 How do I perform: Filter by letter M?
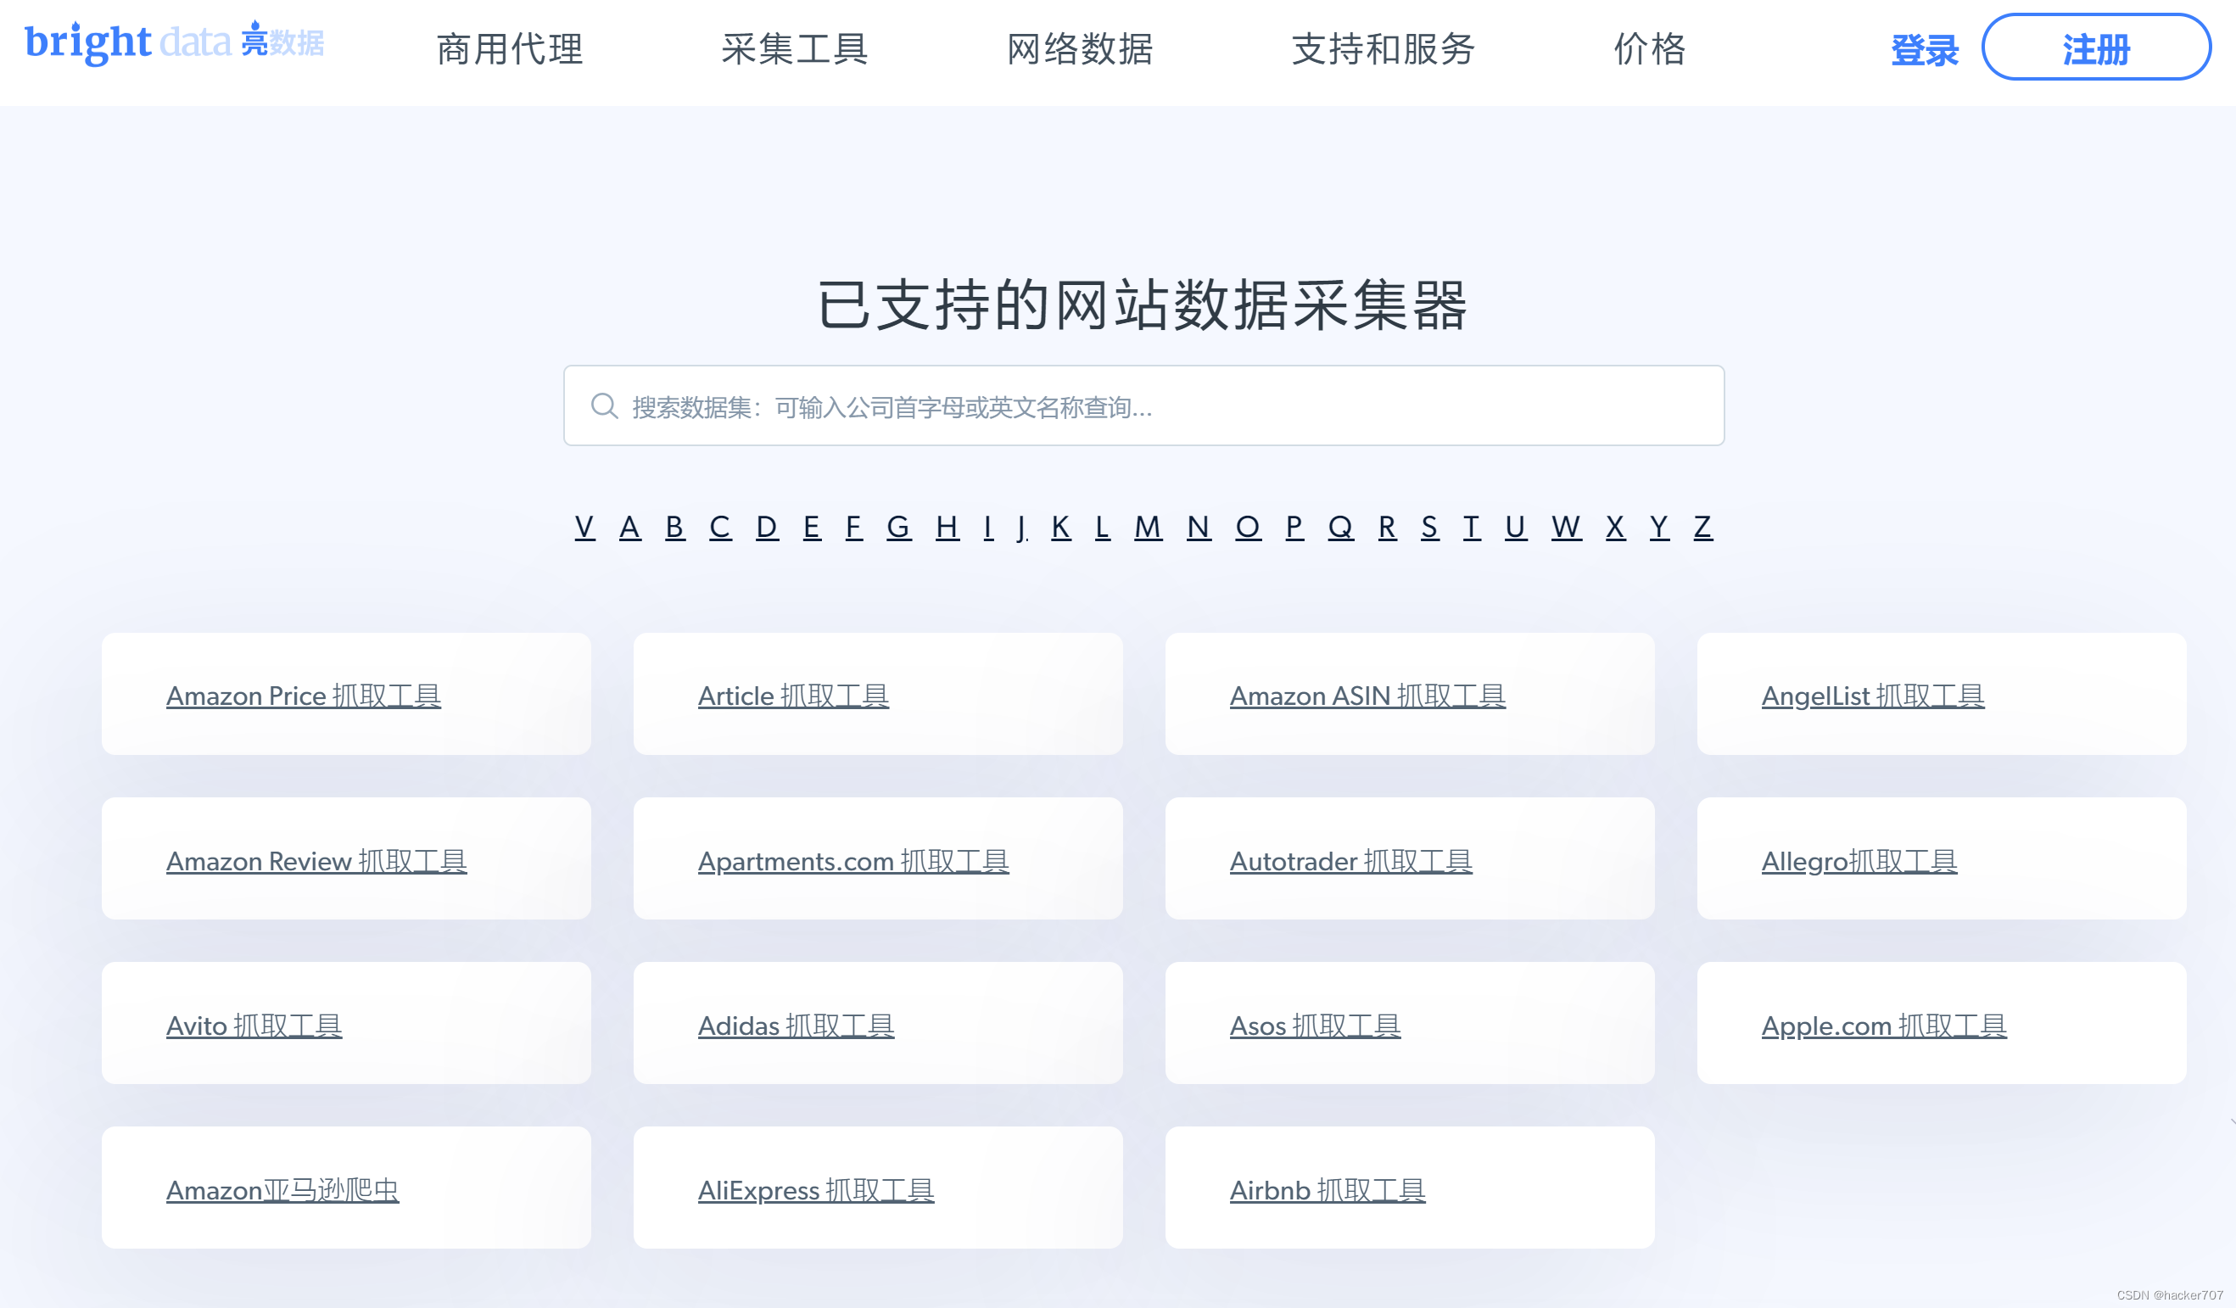(x=1149, y=527)
